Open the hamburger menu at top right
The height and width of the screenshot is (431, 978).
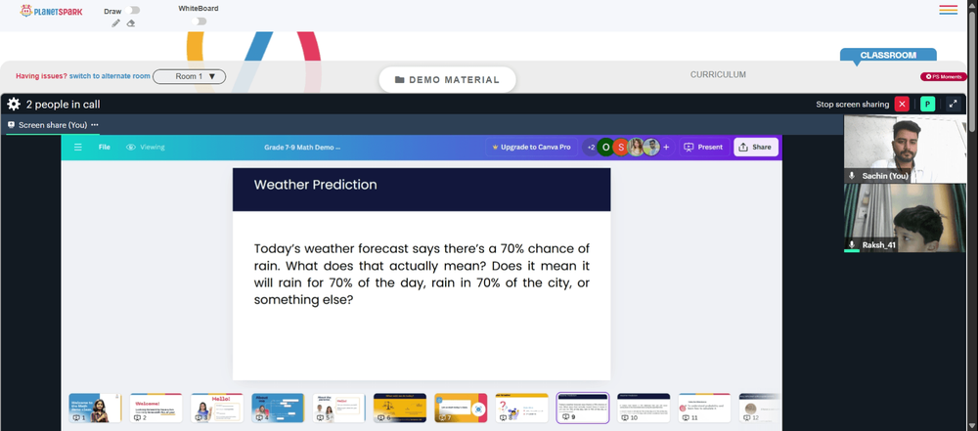pyautogui.click(x=948, y=10)
